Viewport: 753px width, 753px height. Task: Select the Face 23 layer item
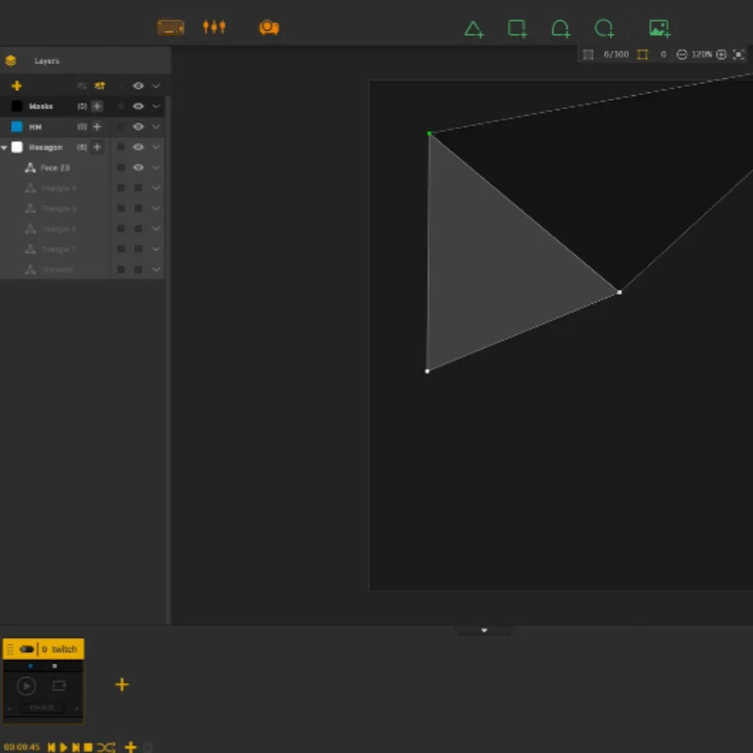pyautogui.click(x=56, y=168)
